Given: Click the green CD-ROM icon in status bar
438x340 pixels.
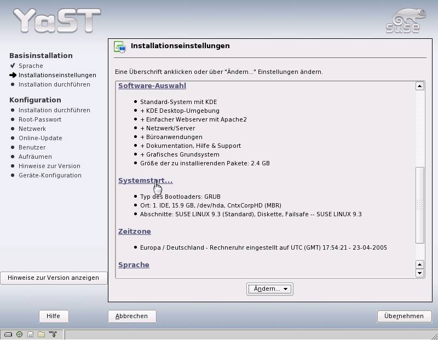Looking at the screenshot, I should [19, 334].
